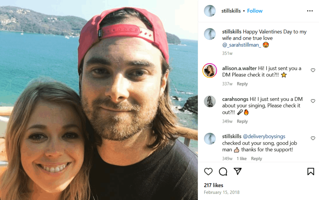Like allison.a.walter's comment
Screen dimensions: 319x200
313,70
